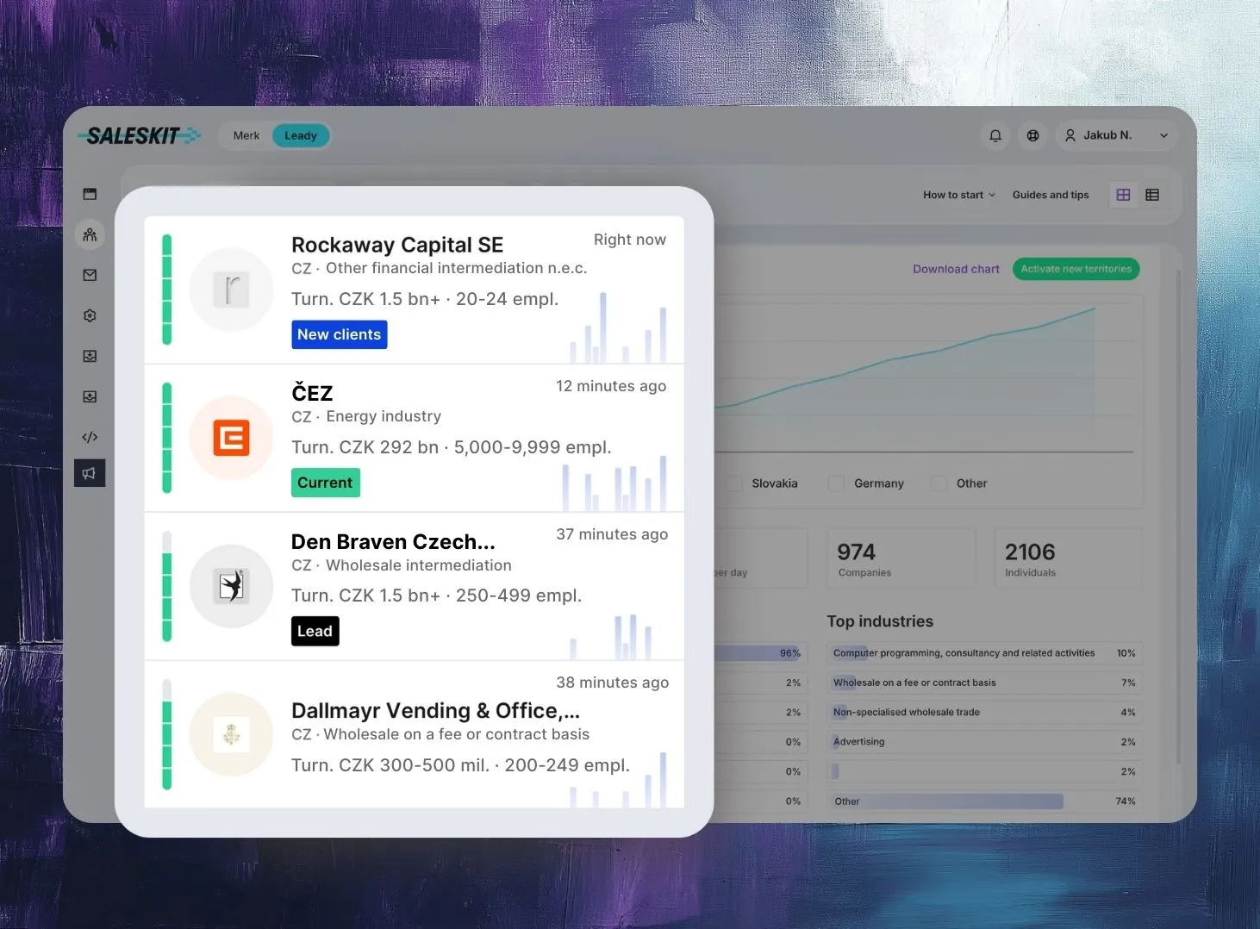The image size is (1260, 929).
Task: Open the window/browser icon in sidebar
Action: (x=90, y=194)
